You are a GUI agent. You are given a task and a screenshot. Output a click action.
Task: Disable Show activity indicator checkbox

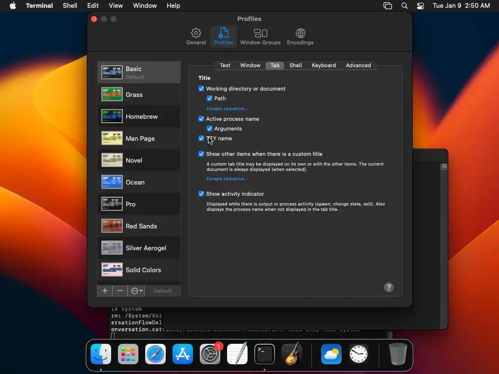coord(201,194)
